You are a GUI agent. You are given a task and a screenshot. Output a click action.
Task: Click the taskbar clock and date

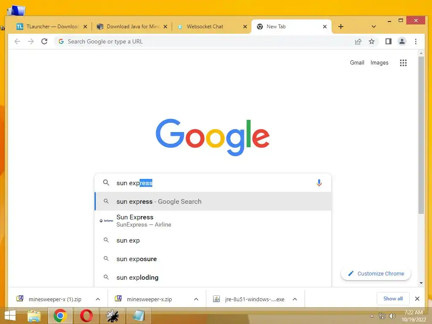pyautogui.click(x=413, y=316)
